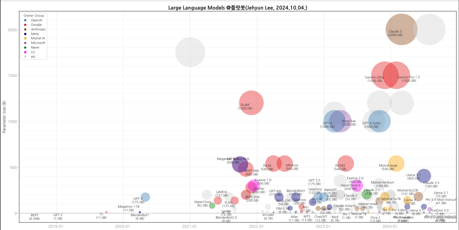Click the Bard (0.7B) label

335,219
